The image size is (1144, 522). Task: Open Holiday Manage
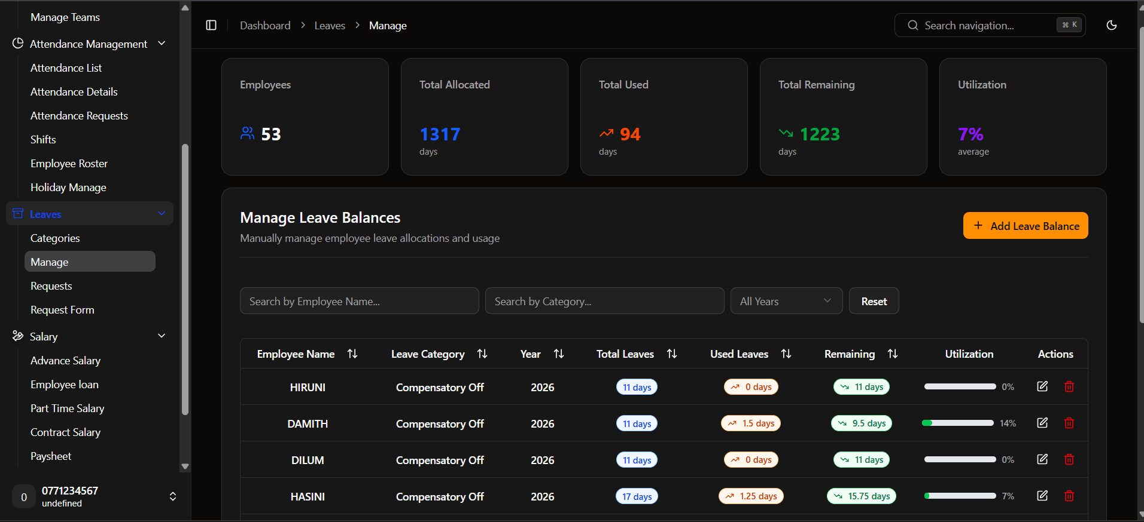pyautogui.click(x=68, y=188)
